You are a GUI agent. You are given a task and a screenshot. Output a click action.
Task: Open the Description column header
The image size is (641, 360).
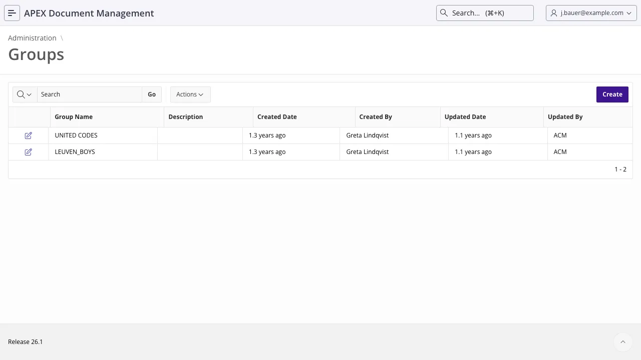point(186,117)
